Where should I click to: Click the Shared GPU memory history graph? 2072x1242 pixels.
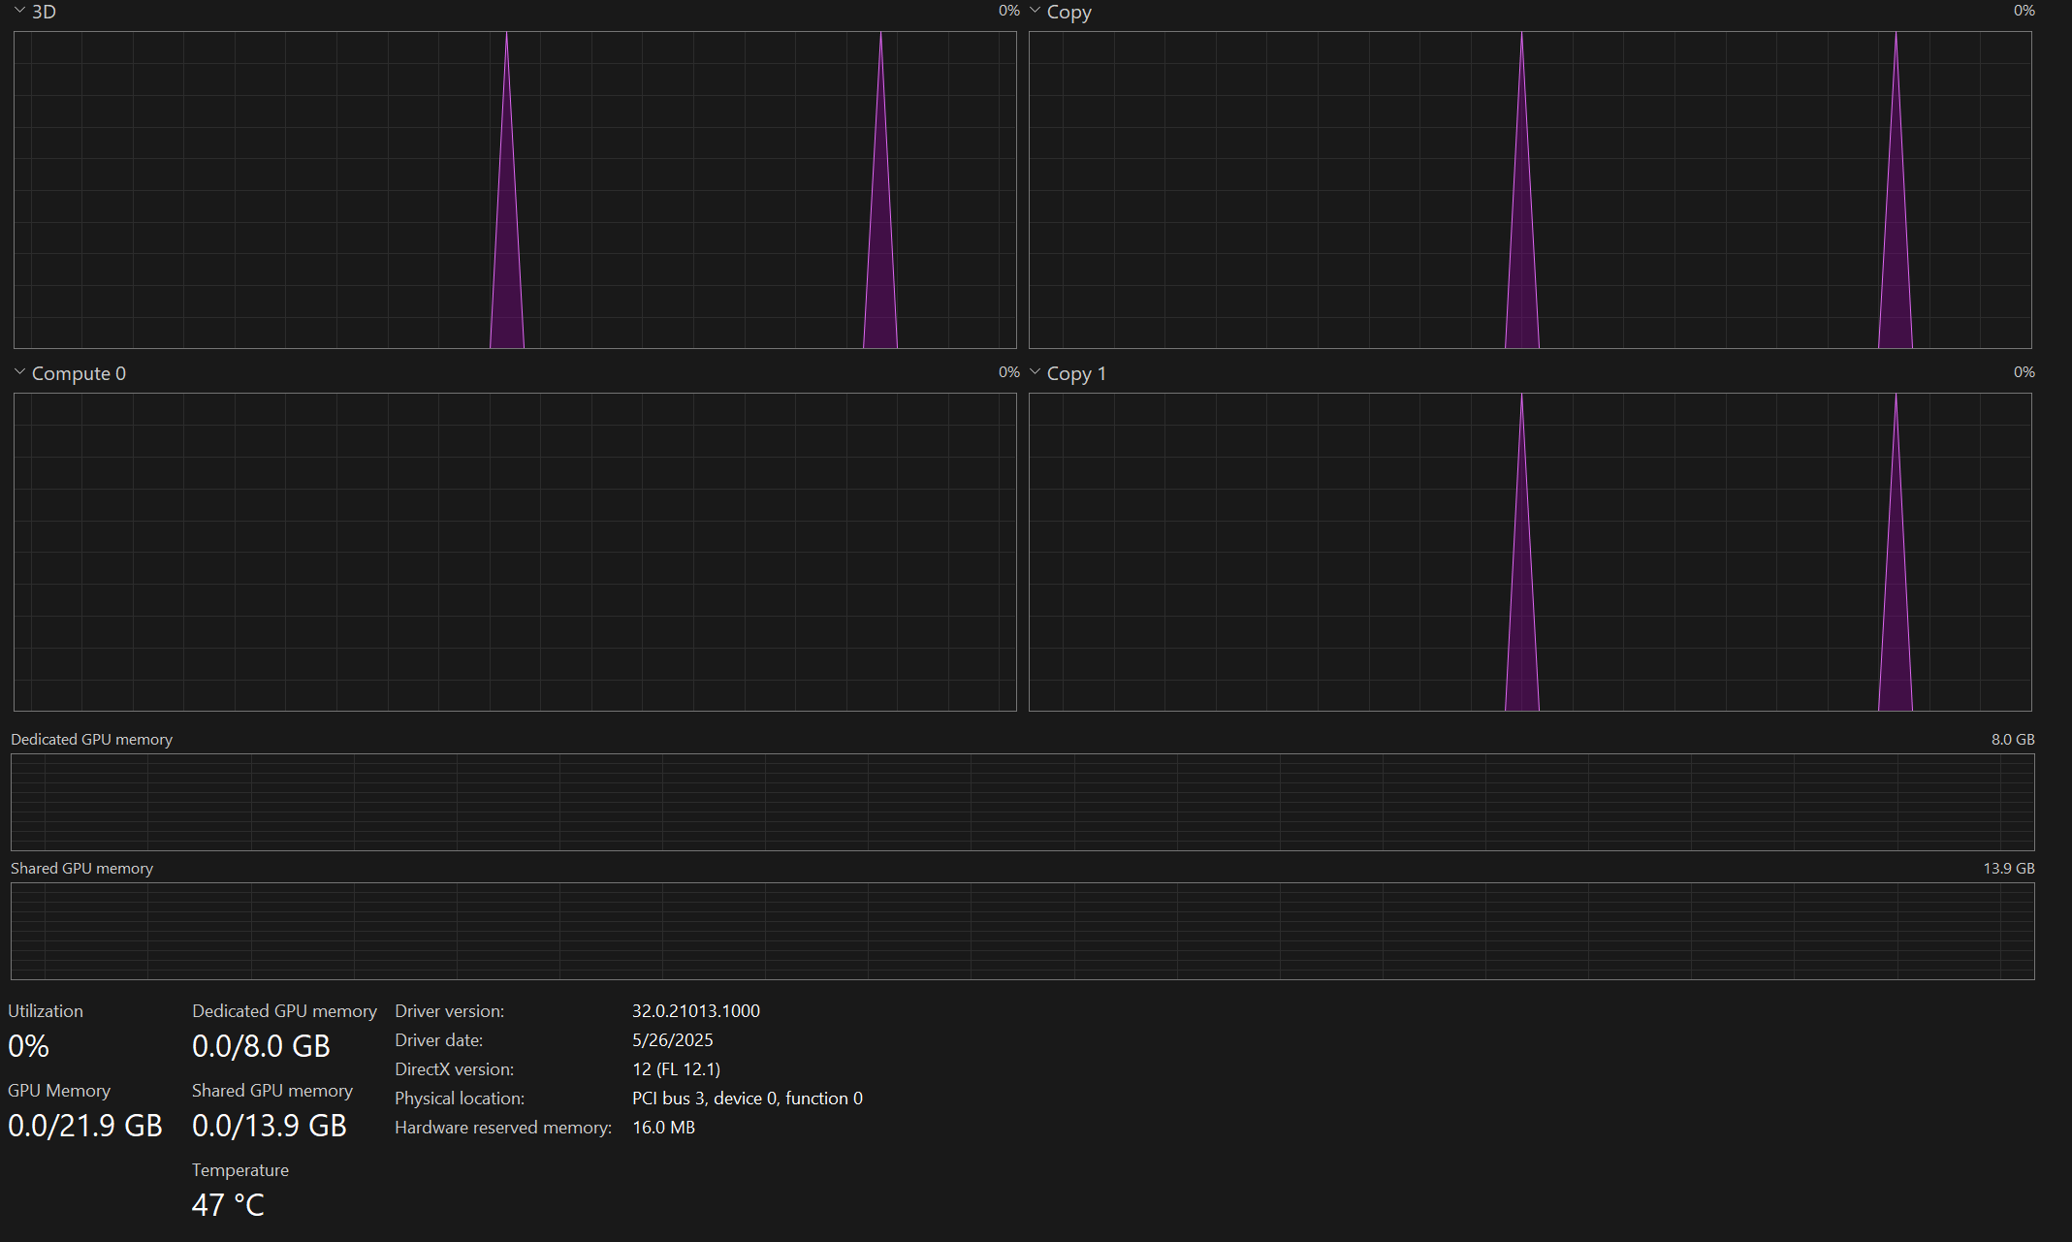click(1022, 931)
